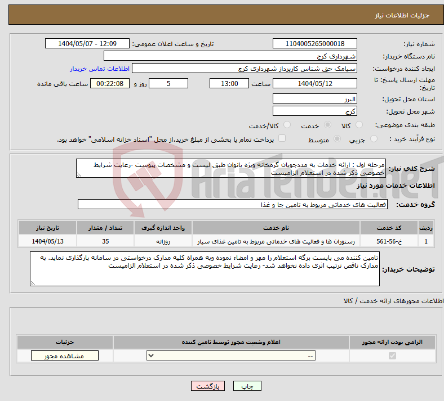Click the اطلاعات خدمات مورد نیاز heading
Viewport: 444px width, 401px height.
pos(396,186)
